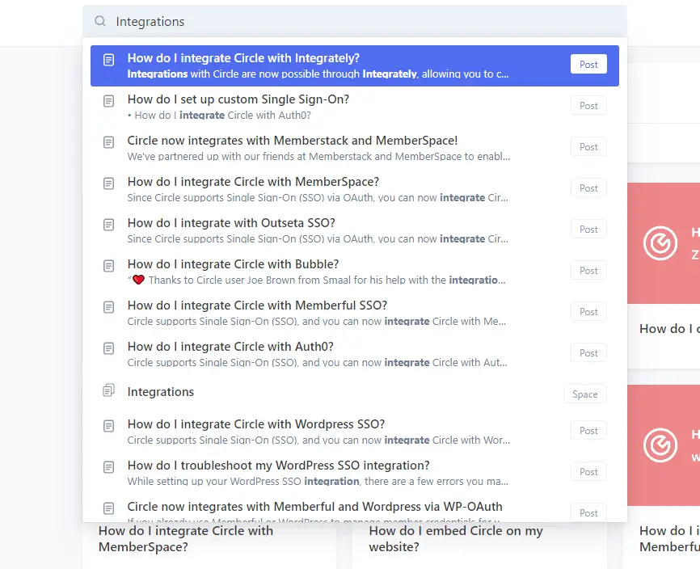Click document icon beside WP-OAuth result
The width and height of the screenshot is (700, 569).
pyautogui.click(x=108, y=508)
